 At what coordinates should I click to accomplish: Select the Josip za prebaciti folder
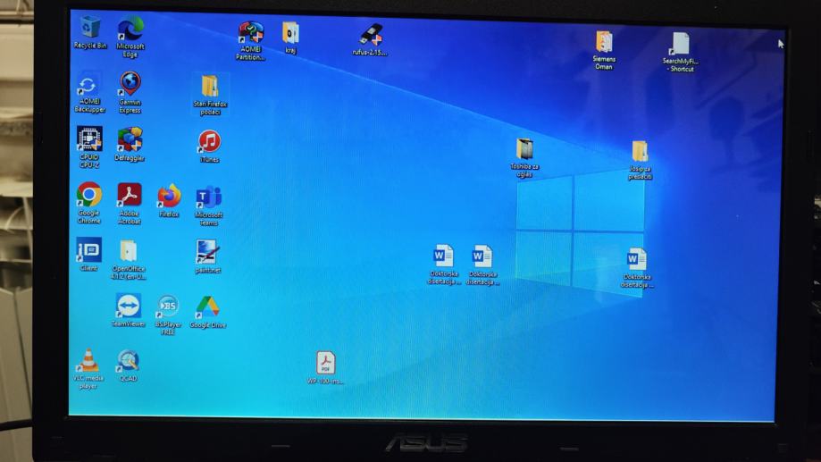click(640, 160)
